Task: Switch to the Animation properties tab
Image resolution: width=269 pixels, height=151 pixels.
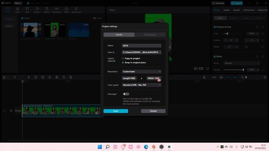Action: point(249,10)
